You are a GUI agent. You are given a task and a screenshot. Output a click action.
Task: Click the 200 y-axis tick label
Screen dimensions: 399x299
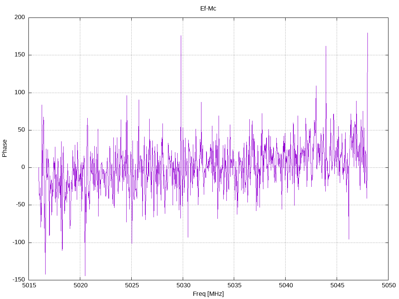click(x=20, y=17)
